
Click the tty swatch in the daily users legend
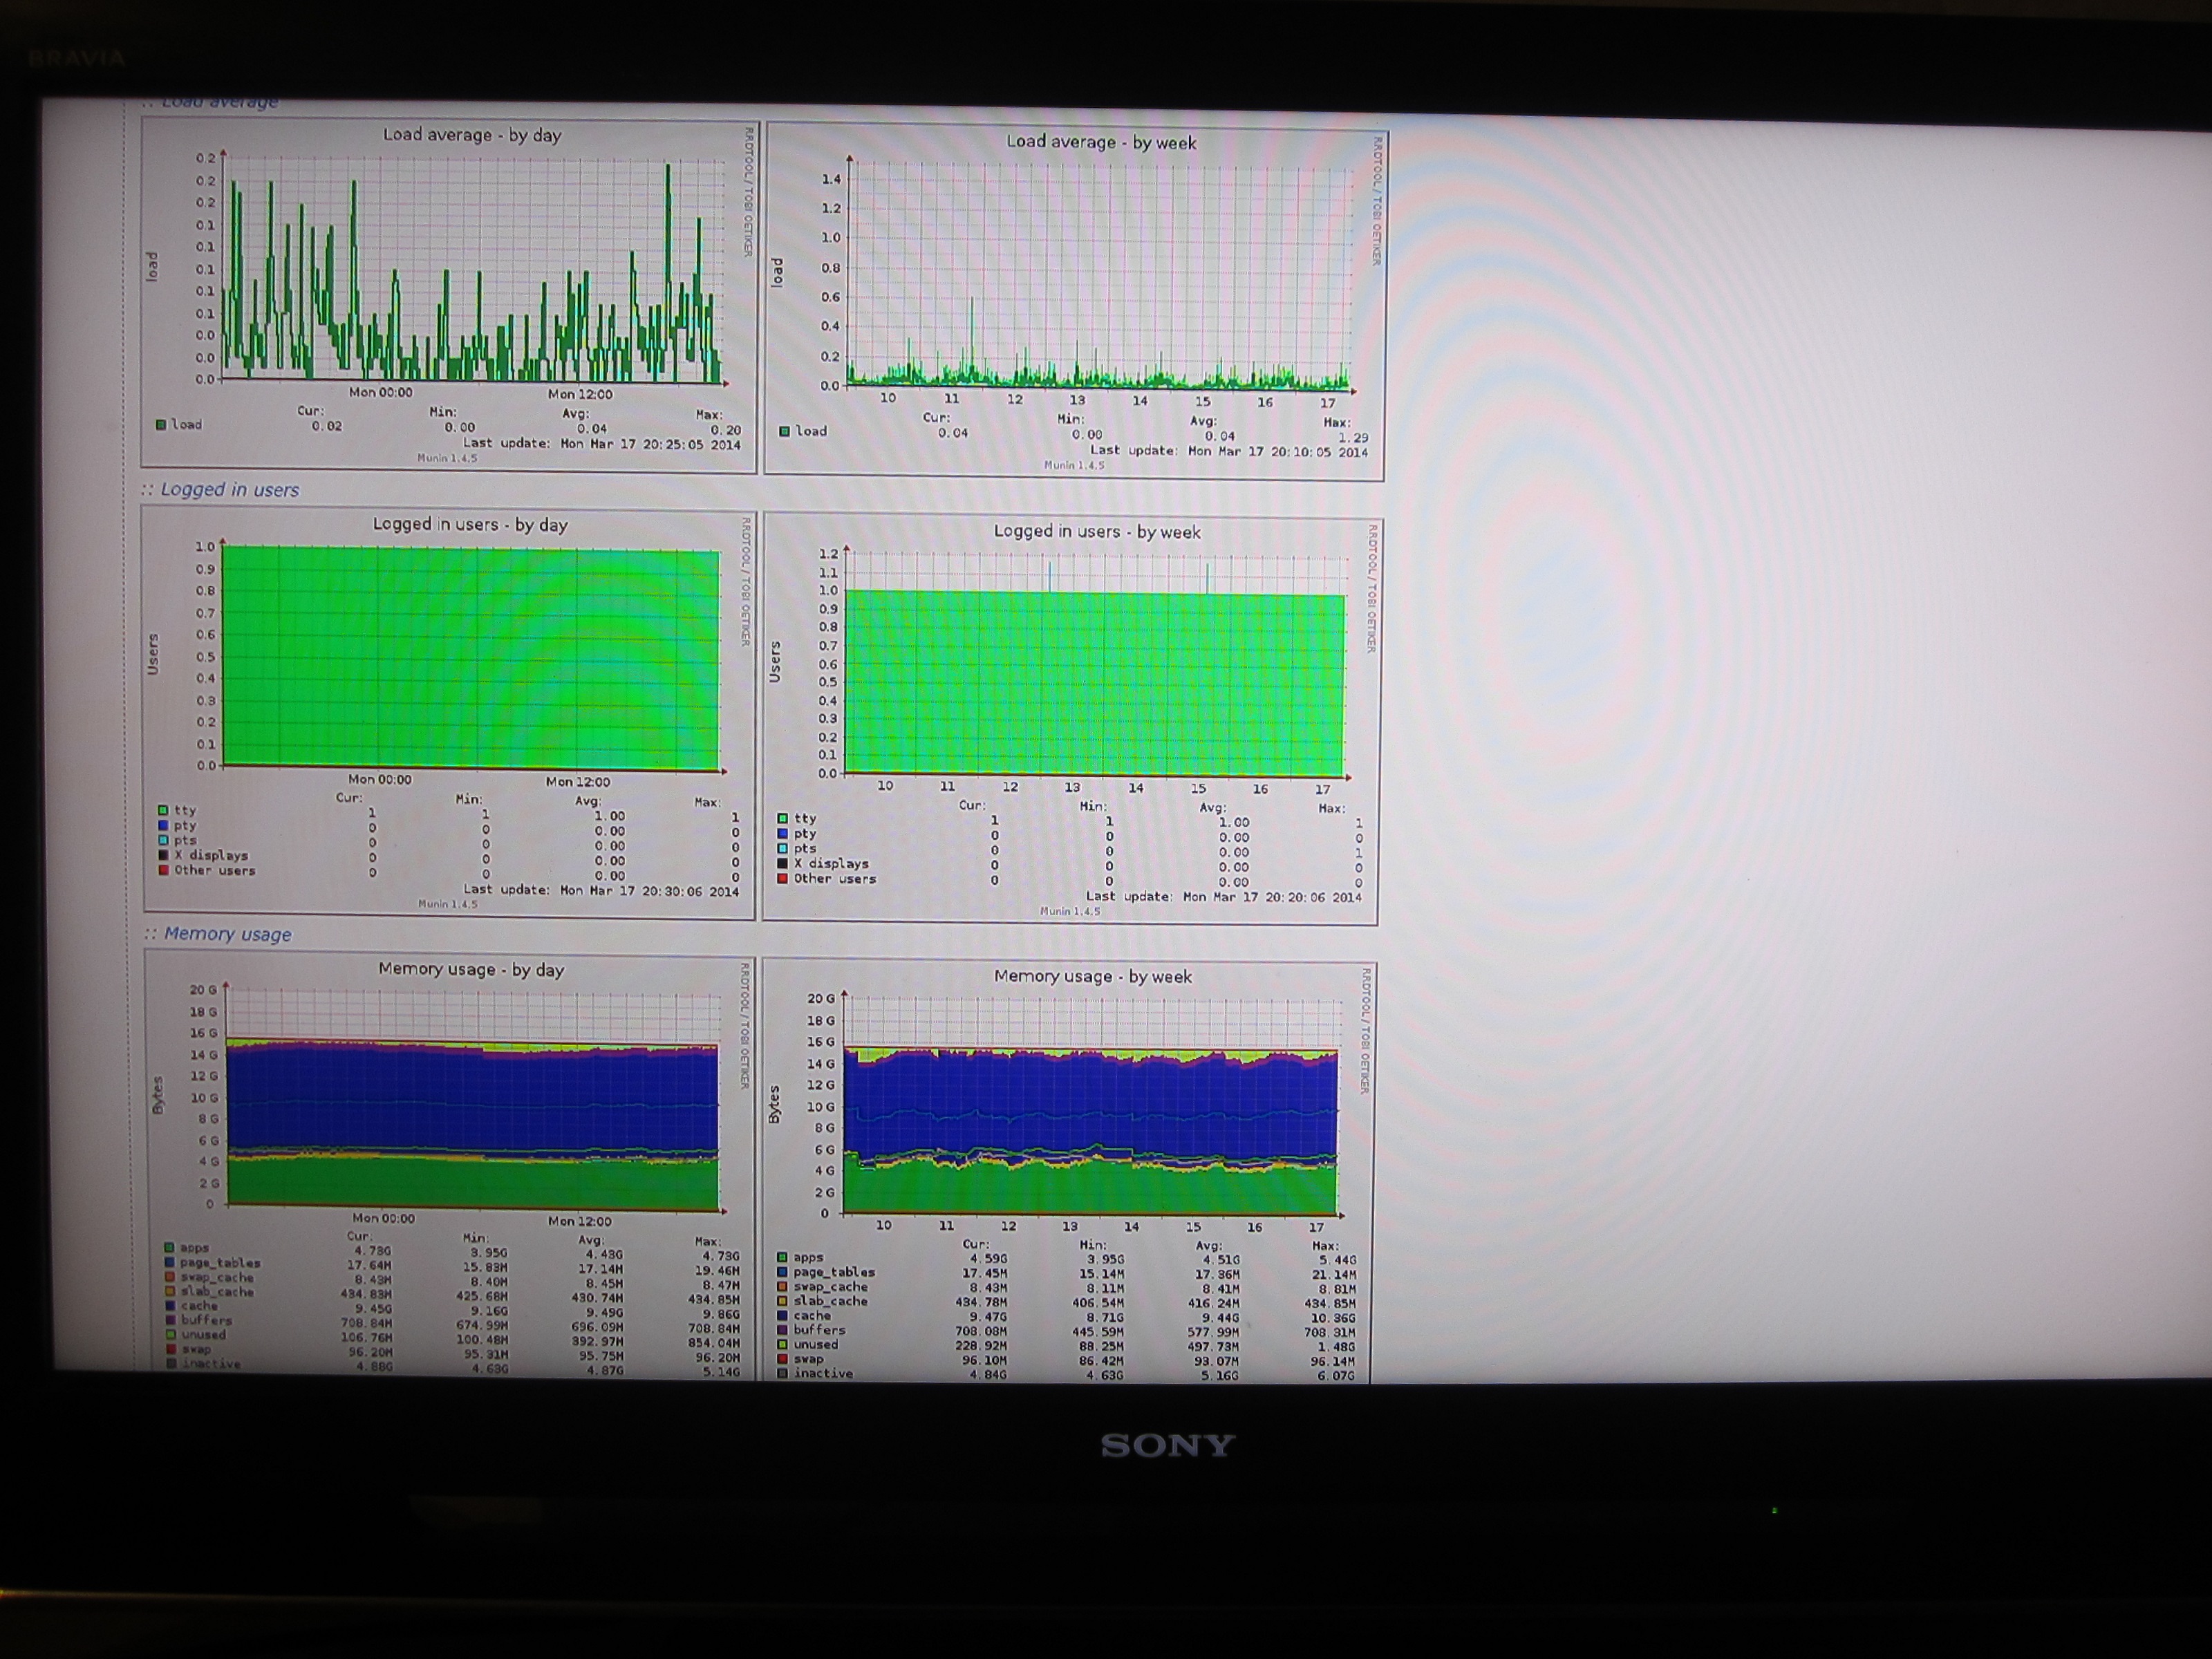(x=163, y=810)
